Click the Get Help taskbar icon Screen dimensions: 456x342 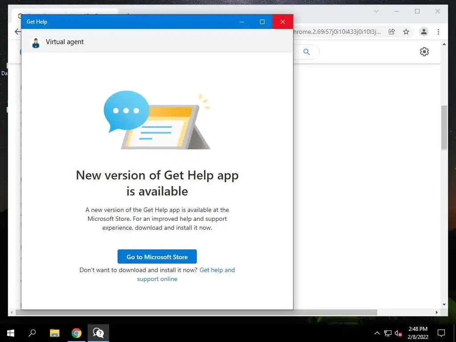tap(98, 333)
